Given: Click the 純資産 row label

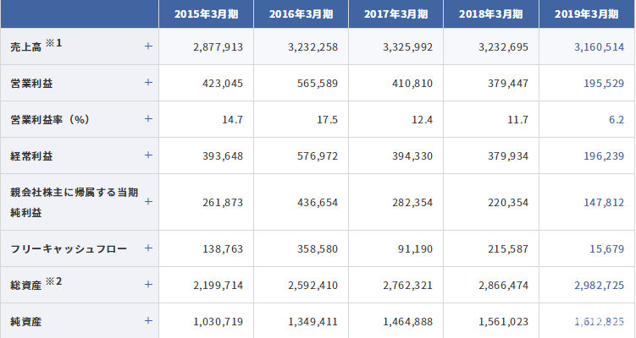Looking at the screenshot, I should [26, 322].
